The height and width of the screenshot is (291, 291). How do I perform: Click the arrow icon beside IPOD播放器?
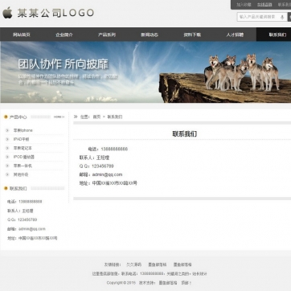(7, 157)
